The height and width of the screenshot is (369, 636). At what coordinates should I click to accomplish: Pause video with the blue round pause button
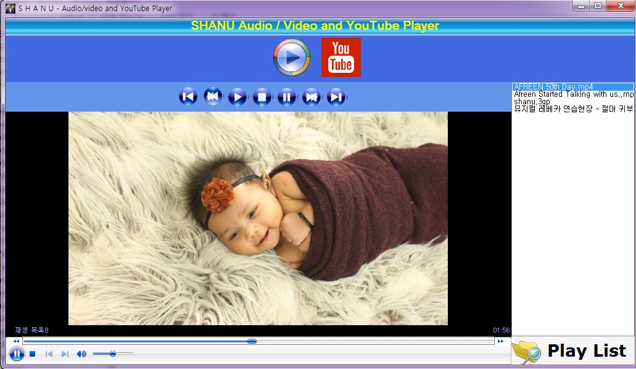[287, 97]
